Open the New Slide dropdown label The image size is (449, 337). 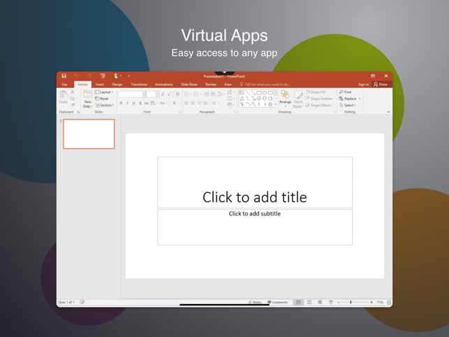(x=87, y=104)
